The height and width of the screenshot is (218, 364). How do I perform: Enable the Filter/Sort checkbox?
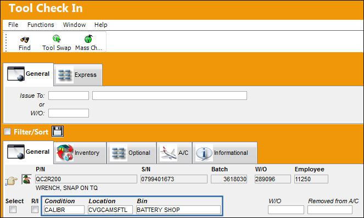(x=8, y=132)
